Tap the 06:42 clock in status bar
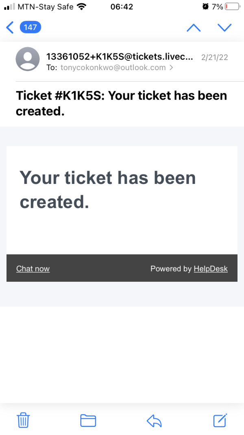Image resolution: width=244 pixels, height=435 pixels. click(122, 7)
